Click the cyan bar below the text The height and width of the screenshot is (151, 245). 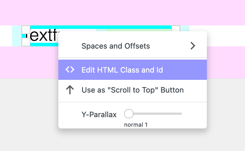pos(43,45)
